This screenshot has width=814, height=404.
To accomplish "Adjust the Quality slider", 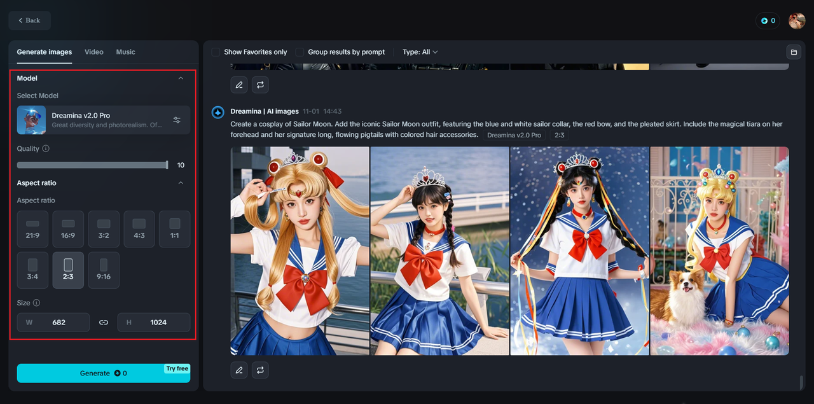I will 93,165.
